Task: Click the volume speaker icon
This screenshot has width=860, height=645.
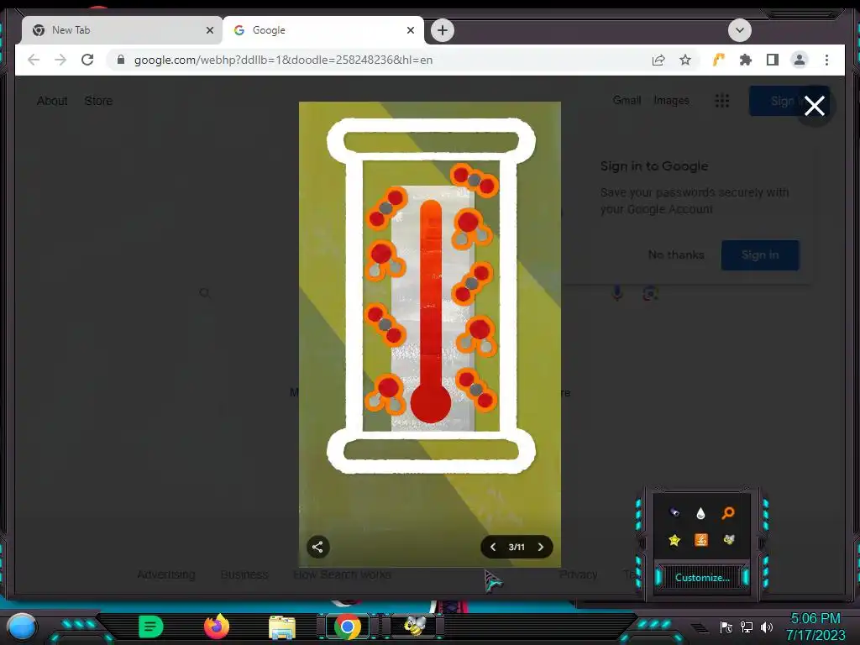Action: [x=766, y=627]
